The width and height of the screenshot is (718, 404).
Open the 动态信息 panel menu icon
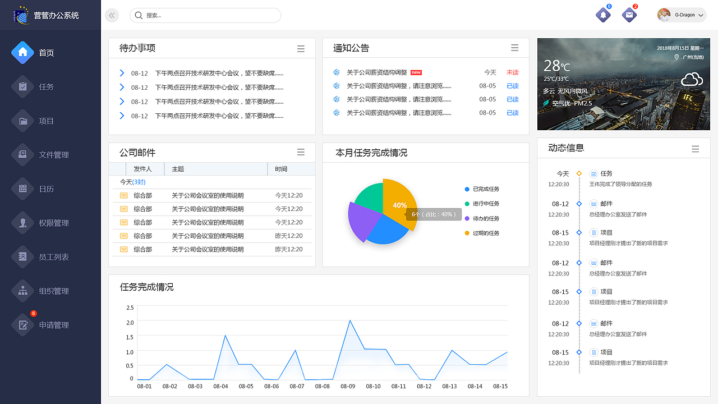pyautogui.click(x=696, y=149)
